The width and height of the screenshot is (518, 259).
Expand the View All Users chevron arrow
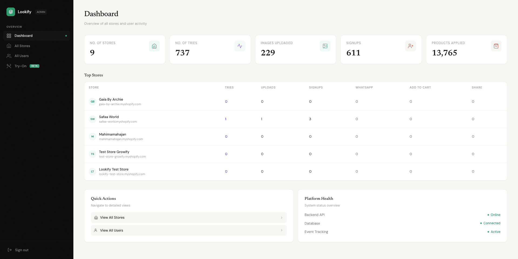click(282, 230)
